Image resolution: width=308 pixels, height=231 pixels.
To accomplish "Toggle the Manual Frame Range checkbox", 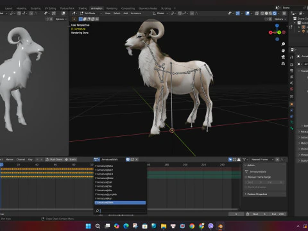I will [246, 177].
